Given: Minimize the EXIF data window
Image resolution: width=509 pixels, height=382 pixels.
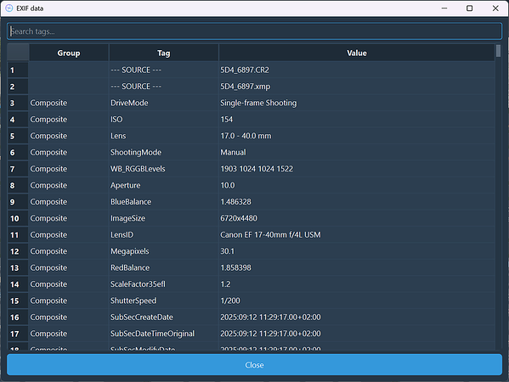Looking at the screenshot, I should pyautogui.click(x=444, y=8).
